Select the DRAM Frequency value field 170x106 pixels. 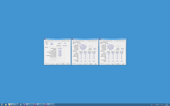click(60, 48)
